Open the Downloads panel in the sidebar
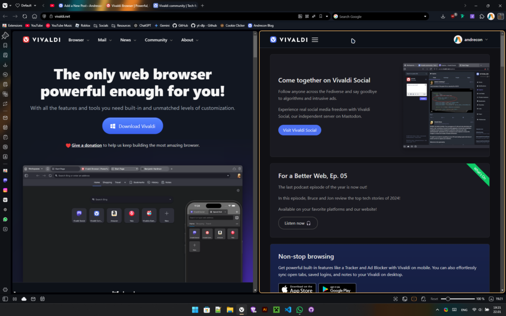Screen dimensions: 506x316 (5, 65)
